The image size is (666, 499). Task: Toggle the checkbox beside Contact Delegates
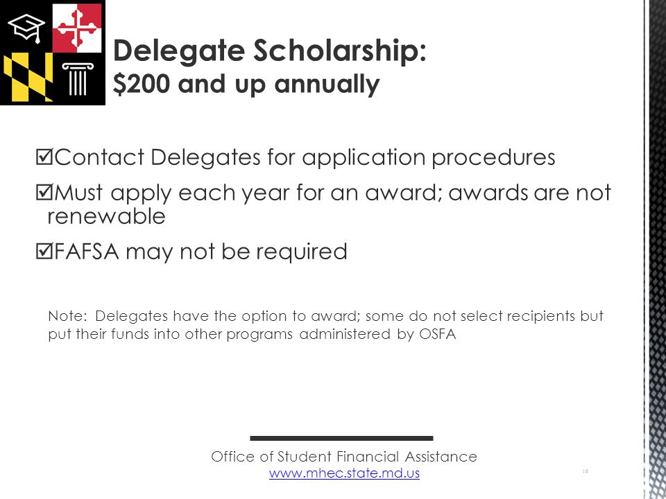click(44, 157)
